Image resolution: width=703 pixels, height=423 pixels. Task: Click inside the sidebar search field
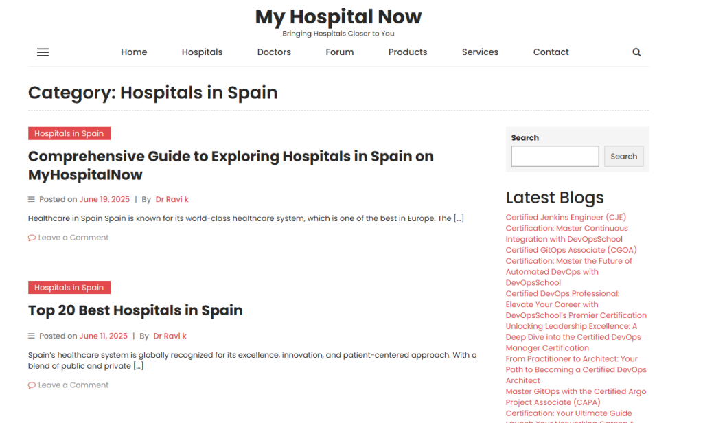click(555, 156)
